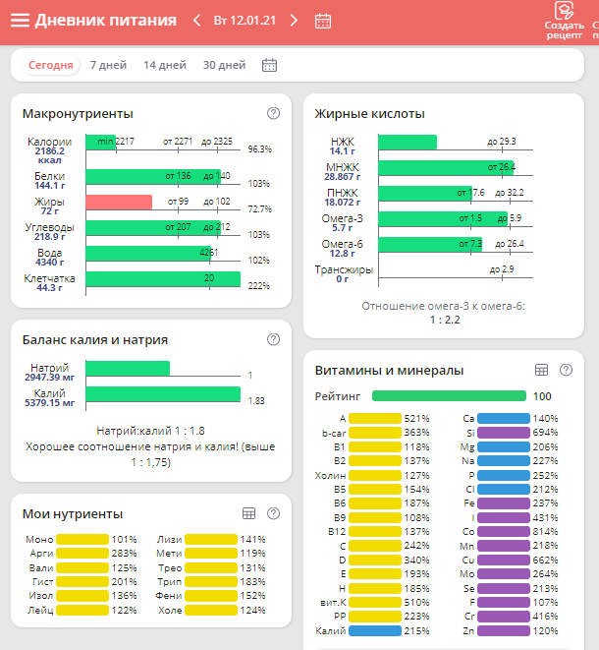
Task: Click the red Жиры bar
Action: 119,202
